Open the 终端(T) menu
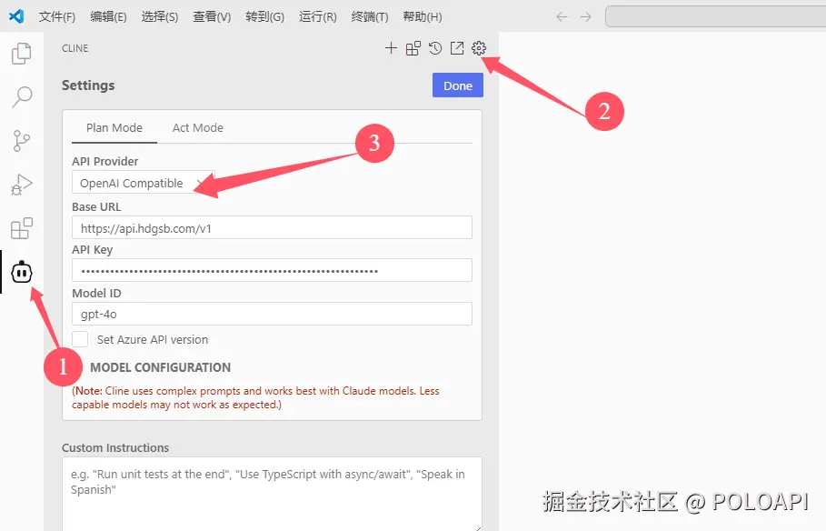 370,17
